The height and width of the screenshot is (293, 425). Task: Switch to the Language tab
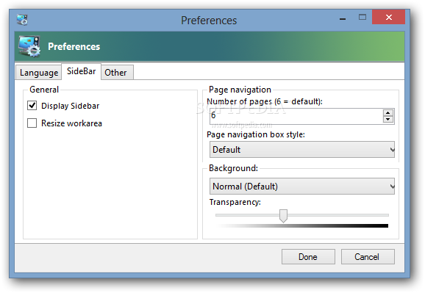39,72
